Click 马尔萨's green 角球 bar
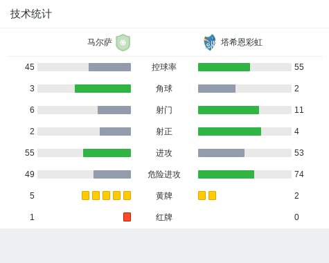The image size is (329, 263). tap(103, 89)
